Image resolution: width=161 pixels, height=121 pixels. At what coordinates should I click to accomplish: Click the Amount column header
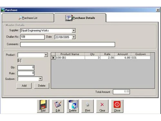tap(123, 54)
